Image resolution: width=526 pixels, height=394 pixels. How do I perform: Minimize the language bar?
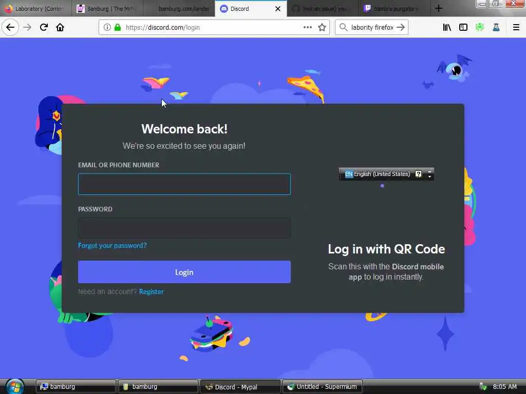(430, 171)
